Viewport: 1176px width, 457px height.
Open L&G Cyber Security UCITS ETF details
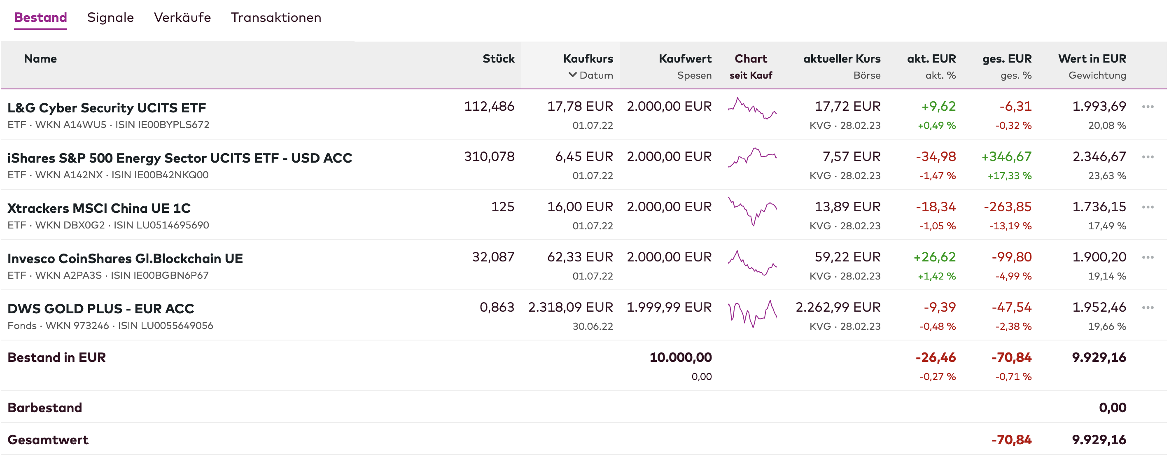coord(107,108)
